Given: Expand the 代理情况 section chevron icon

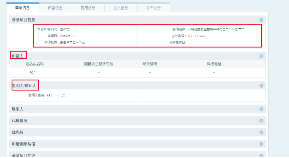Looking at the screenshot, I should coord(261,121).
